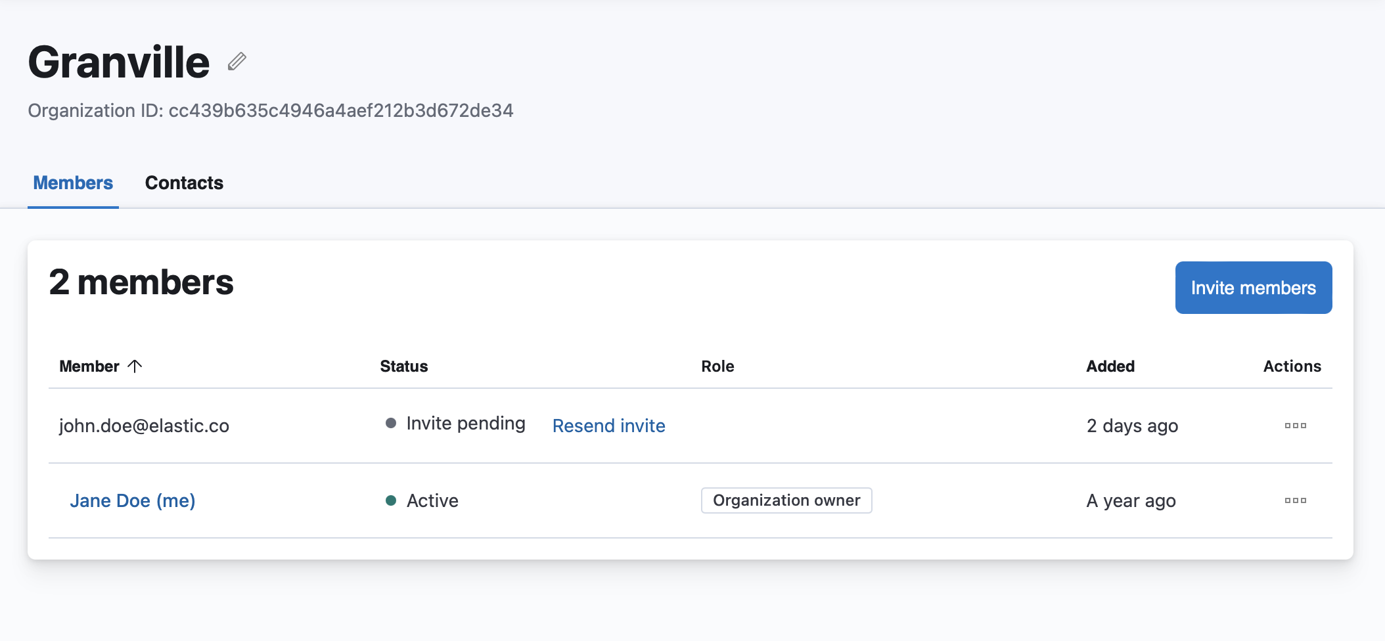The image size is (1385, 641).
Task: Click the green Active status dot
Action: pos(391,500)
